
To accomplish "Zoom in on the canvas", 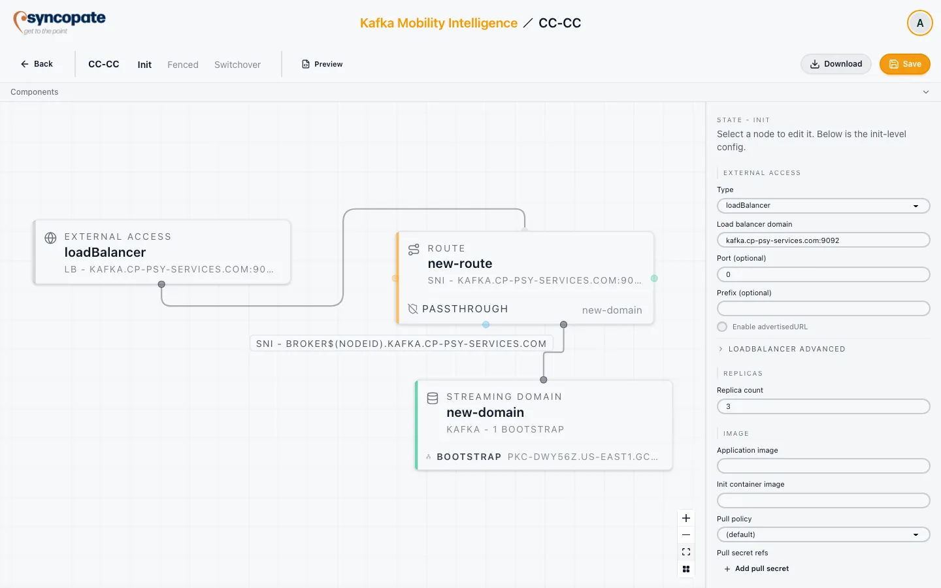I will [x=686, y=518].
